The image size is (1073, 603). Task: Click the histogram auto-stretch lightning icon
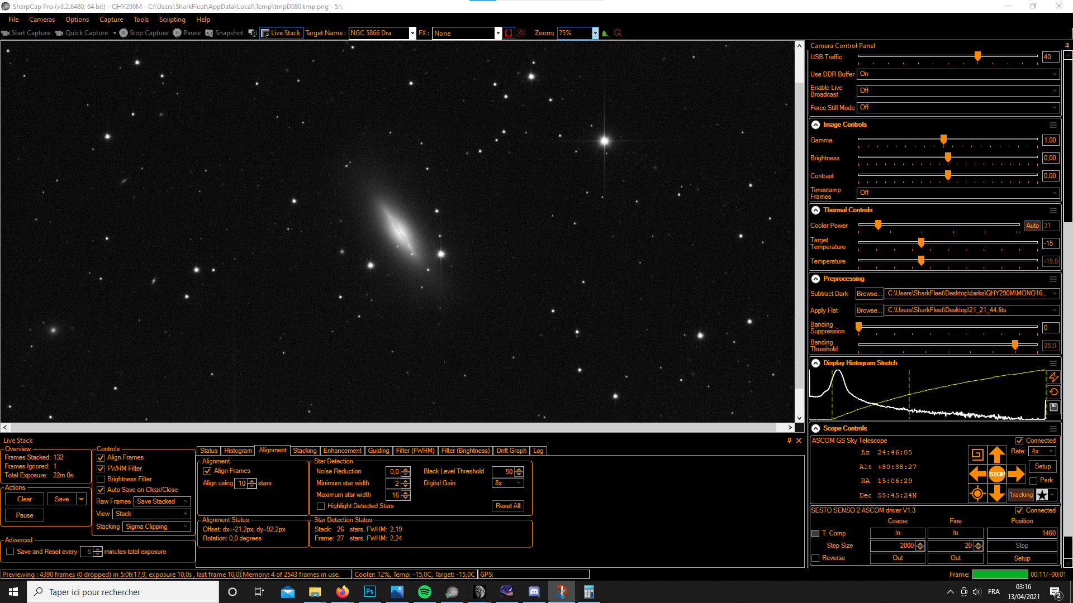pos(1053,377)
